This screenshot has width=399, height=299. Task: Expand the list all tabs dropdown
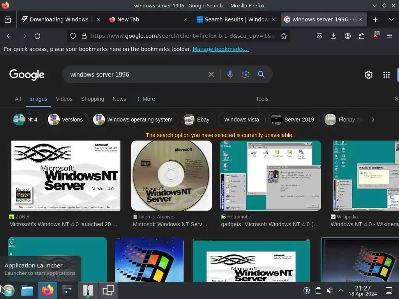pyautogui.click(x=391, y=19)
